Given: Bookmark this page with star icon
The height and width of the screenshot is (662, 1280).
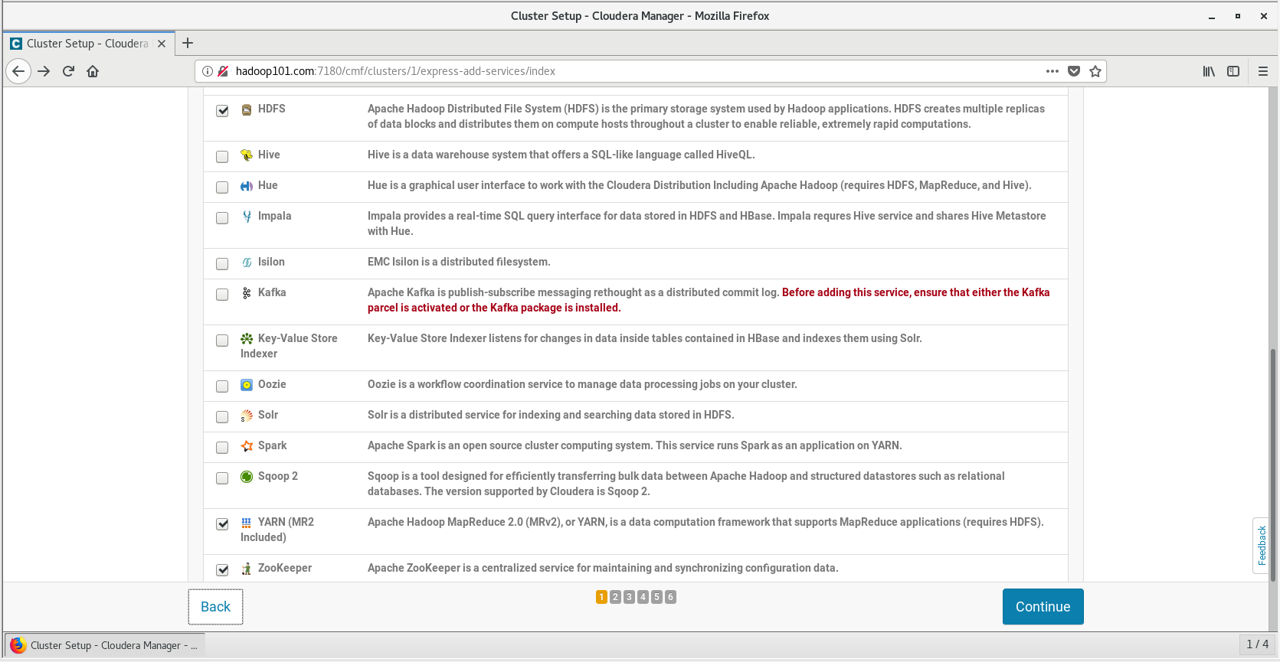Looking at the screenshot, I should tap(1095, 71).
